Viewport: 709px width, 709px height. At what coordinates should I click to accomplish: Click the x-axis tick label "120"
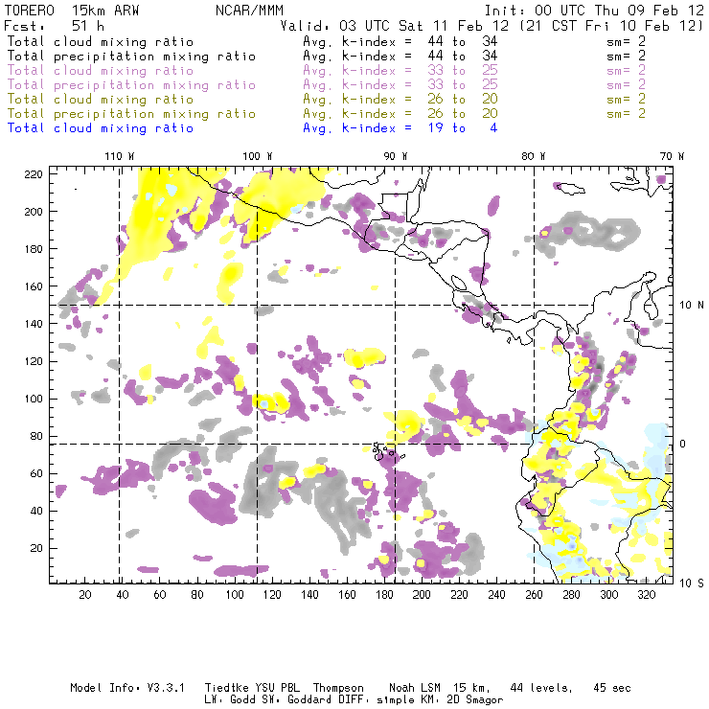point(272,595)
